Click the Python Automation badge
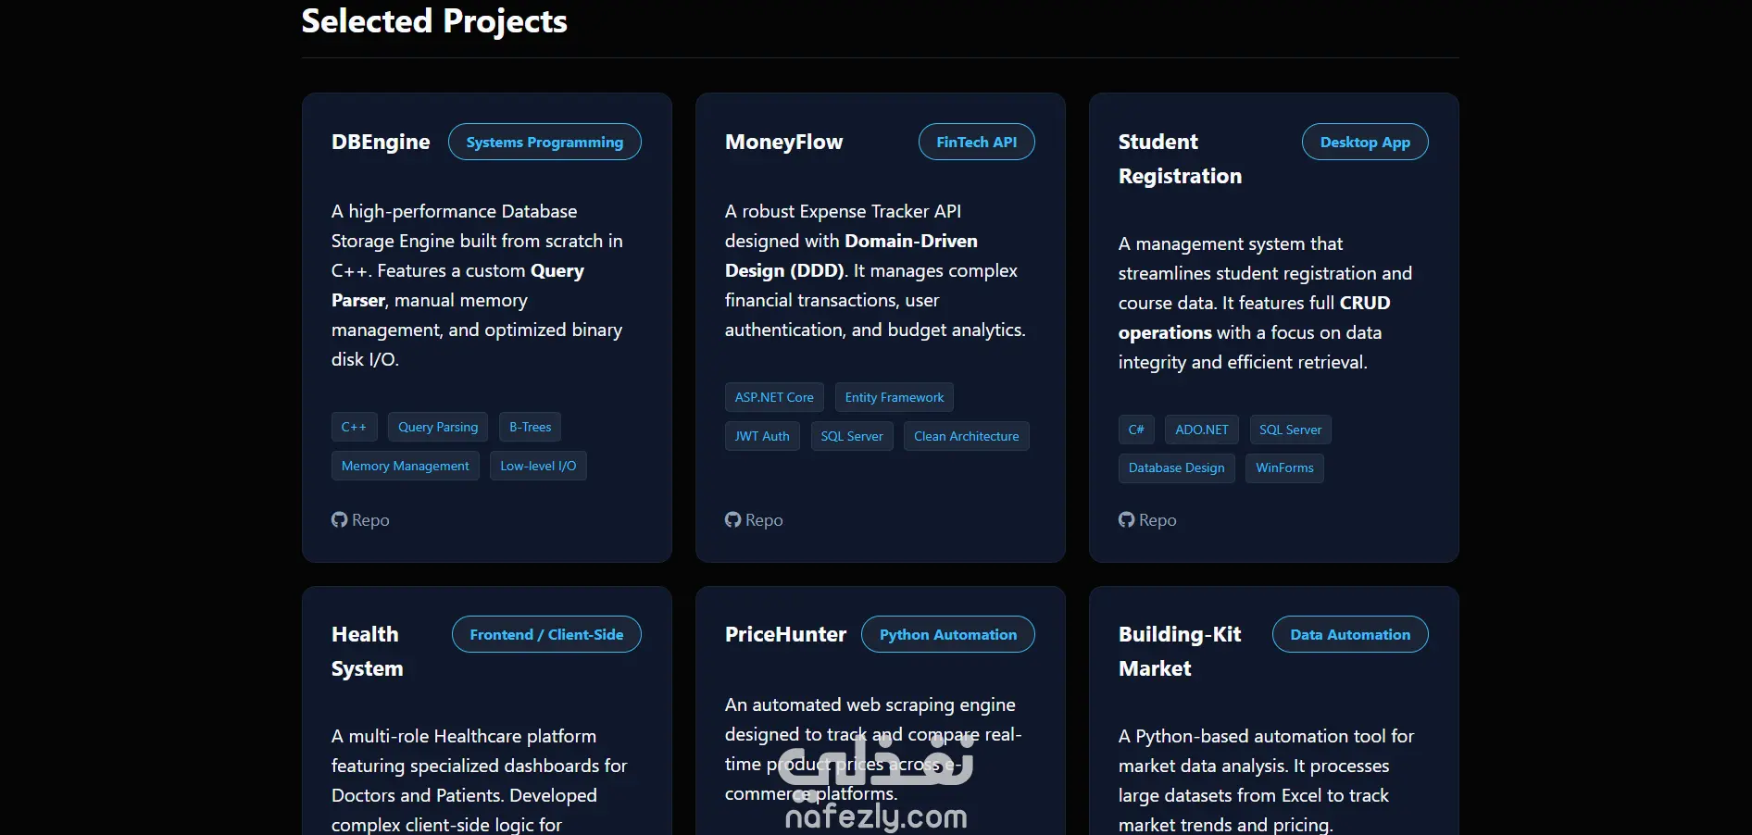 point(948,634)
